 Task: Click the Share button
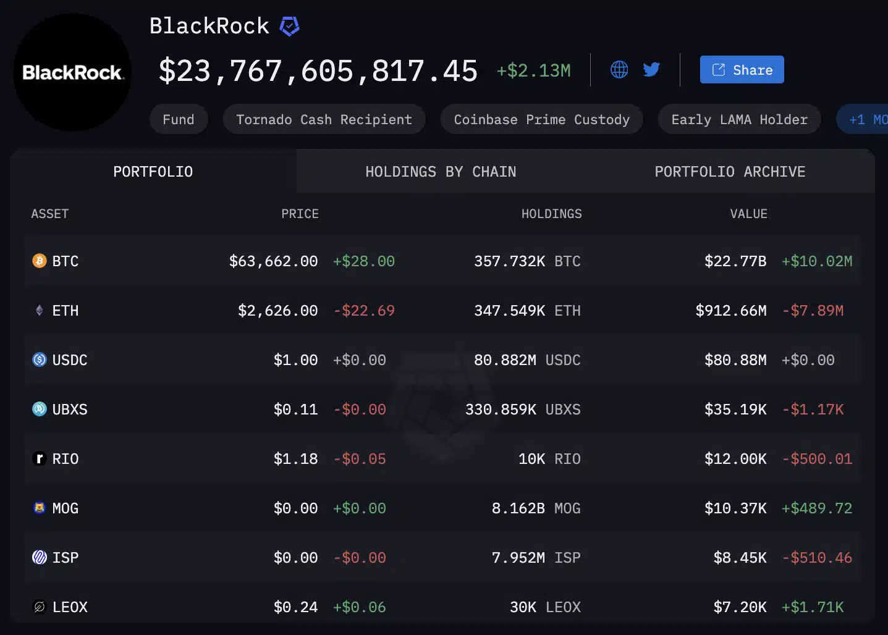coord(742,70)
